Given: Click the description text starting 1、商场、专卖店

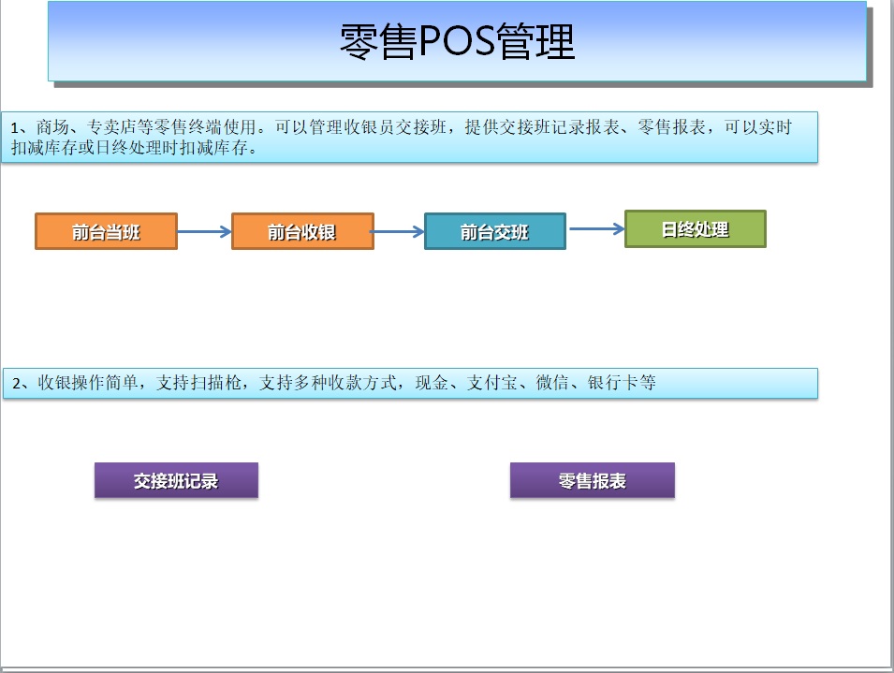Looking at the screenshot, I should pos(409,138).
